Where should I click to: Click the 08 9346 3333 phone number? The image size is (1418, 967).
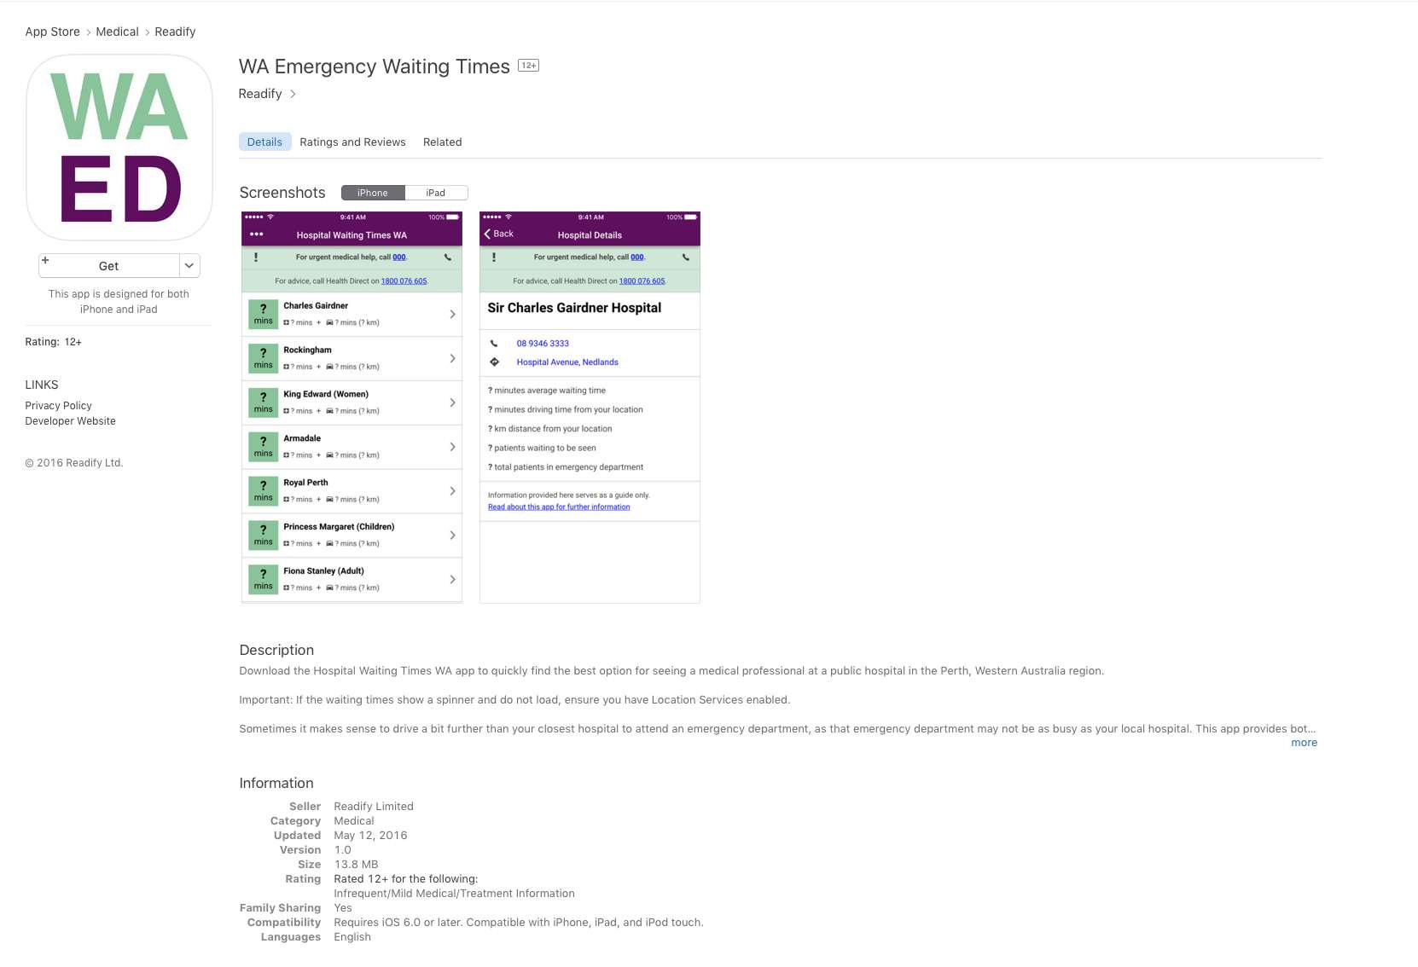click(x=543, y=344)
